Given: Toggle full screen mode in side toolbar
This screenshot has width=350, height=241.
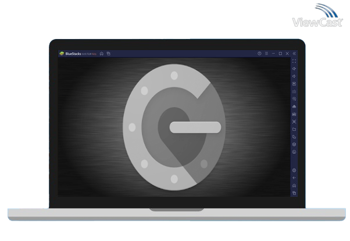Looking at the screenshot, I should [x=294, y=61].
